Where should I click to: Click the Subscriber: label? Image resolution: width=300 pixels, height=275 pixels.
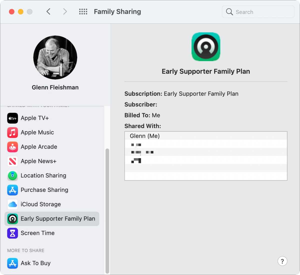coord(141,105)
